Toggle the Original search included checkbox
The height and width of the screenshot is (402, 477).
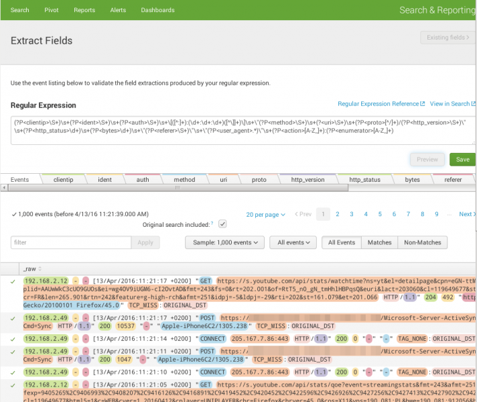click(x=222, y=224)
